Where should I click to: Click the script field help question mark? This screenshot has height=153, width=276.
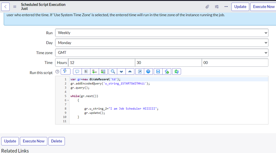[x=57, y=72]
